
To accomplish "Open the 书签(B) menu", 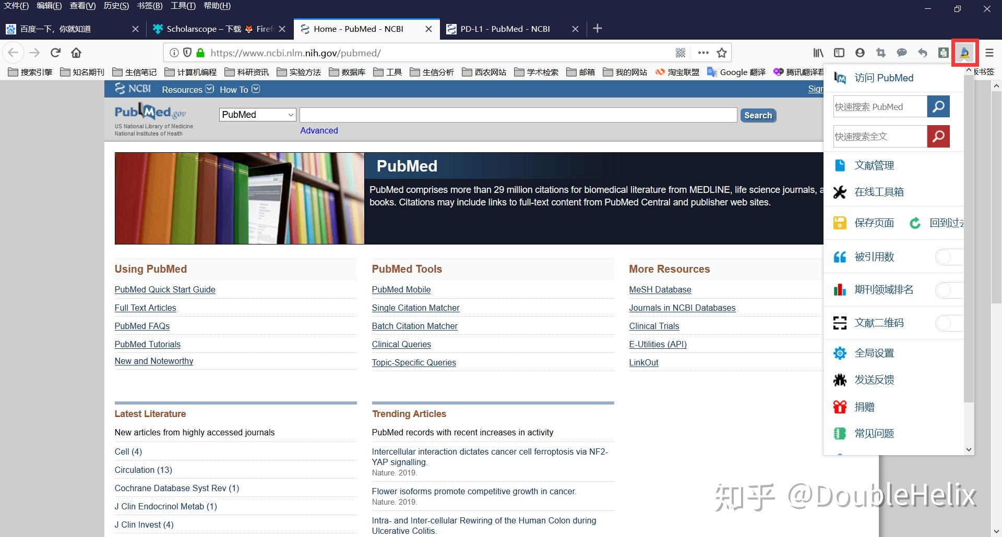I will (149, 6).
